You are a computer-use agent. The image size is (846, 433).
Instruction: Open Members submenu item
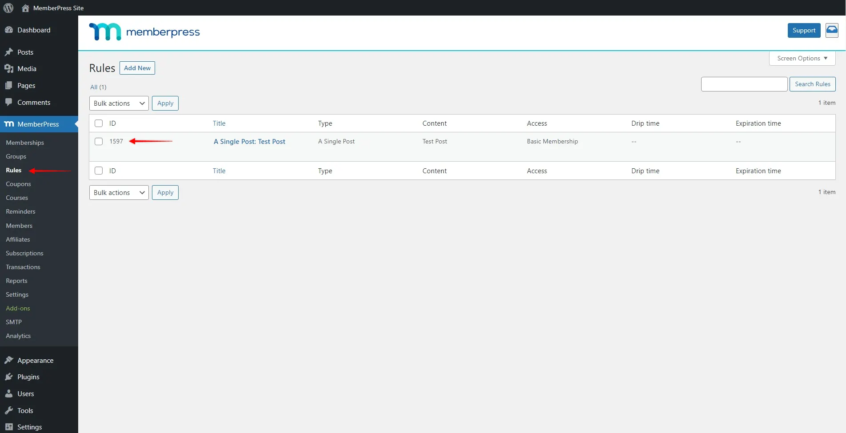19,226
